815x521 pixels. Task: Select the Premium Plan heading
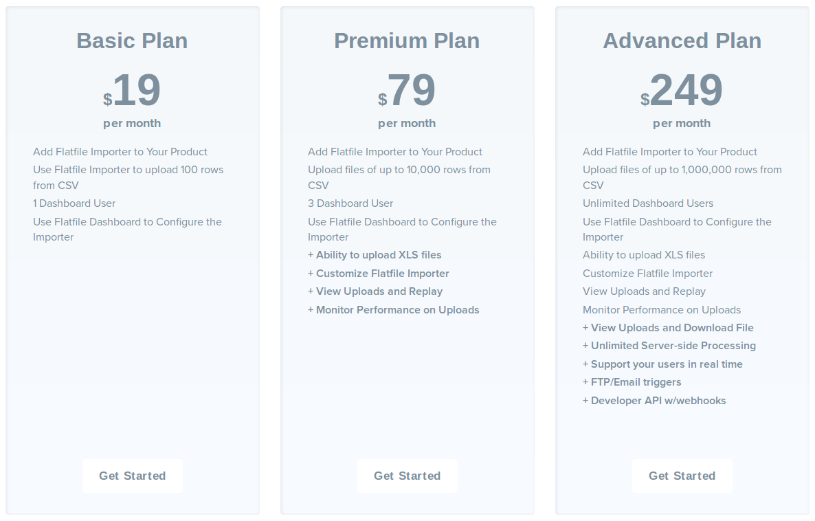click(407, 41)
